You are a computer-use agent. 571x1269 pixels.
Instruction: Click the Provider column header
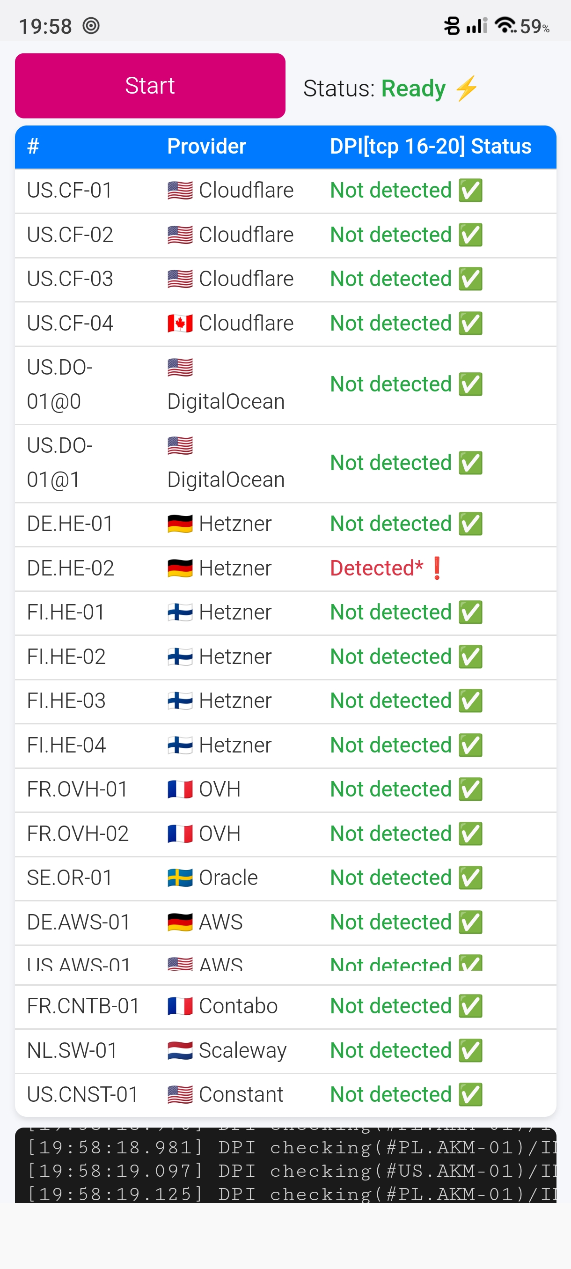click(x=206, y=146)
